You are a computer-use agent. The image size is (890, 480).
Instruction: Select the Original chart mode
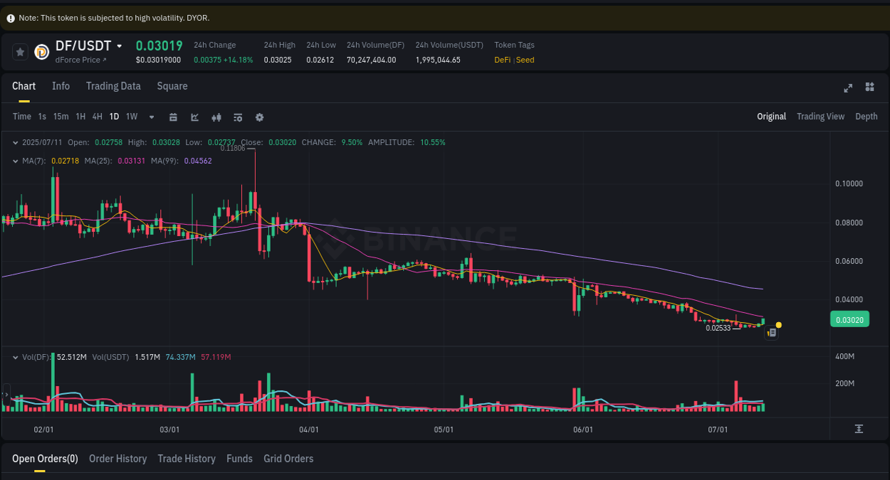(771, 116)
